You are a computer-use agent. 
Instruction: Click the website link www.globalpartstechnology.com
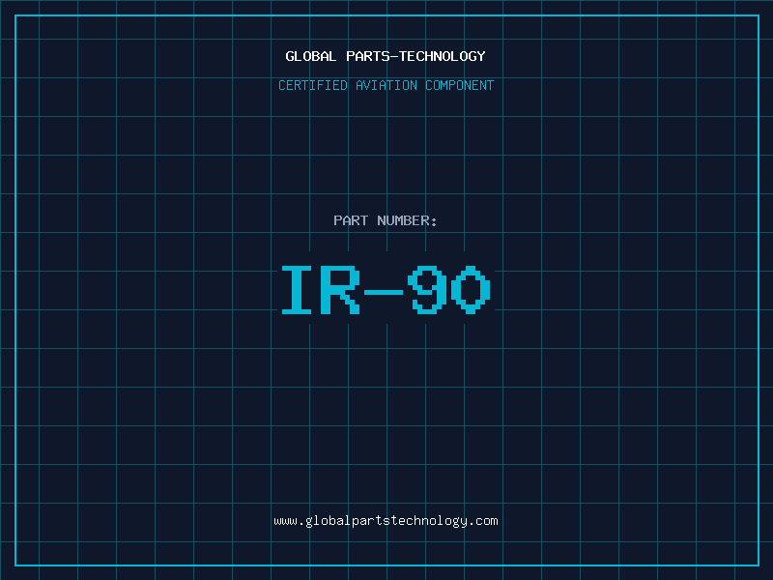click(x=386, y=521)
